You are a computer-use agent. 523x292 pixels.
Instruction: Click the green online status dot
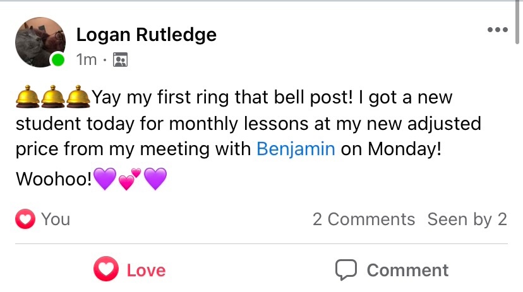coord(58,60)
